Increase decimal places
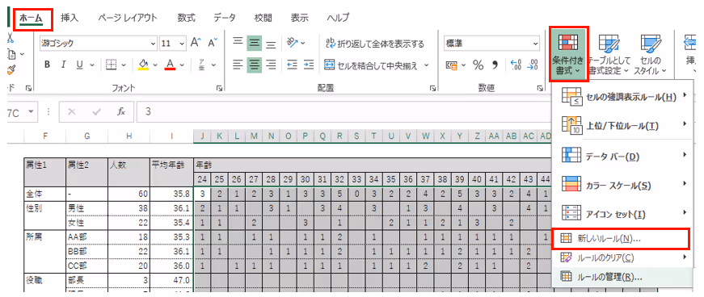This screenshot has width=704, height=297. 516,65
